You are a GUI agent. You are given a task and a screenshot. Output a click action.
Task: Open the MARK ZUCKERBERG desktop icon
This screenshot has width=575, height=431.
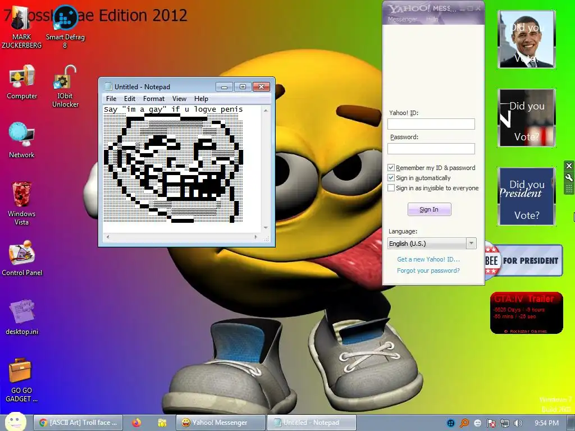point(22,27)
